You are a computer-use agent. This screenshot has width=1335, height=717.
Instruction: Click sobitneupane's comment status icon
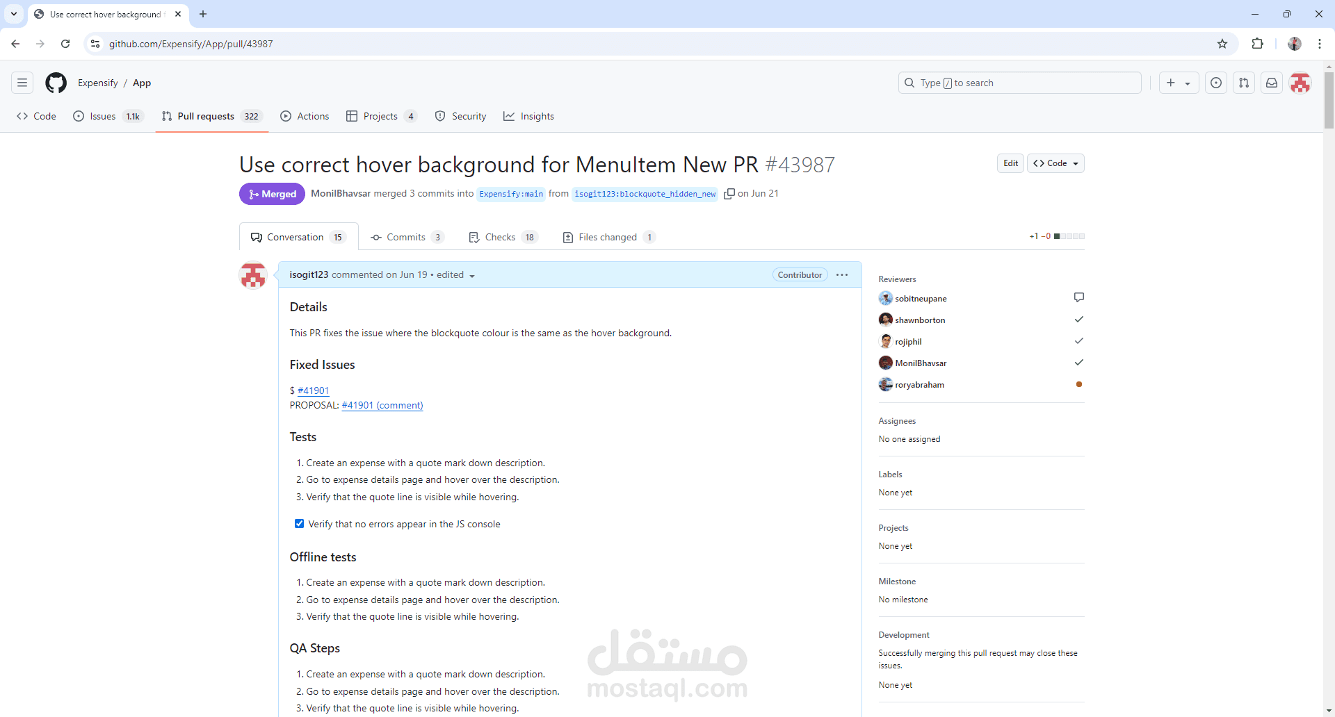[x=1078, y=297]
